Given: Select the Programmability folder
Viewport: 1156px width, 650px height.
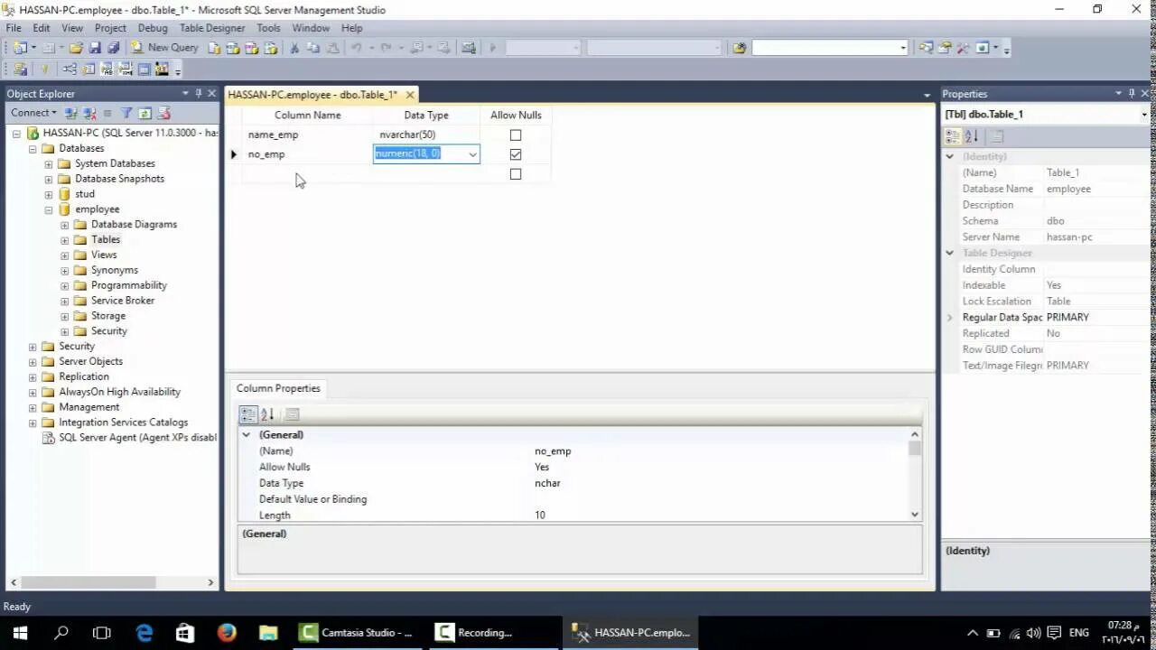Looking at the screenshot, I should coord(129,285).
